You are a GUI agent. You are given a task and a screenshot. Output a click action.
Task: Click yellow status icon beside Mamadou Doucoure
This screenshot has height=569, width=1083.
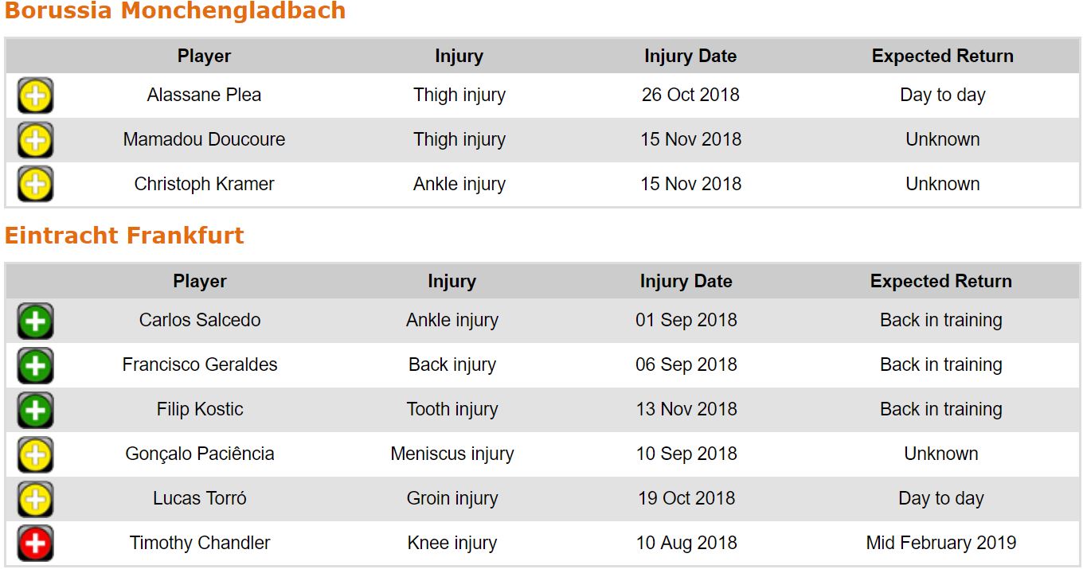click(35, 140)
